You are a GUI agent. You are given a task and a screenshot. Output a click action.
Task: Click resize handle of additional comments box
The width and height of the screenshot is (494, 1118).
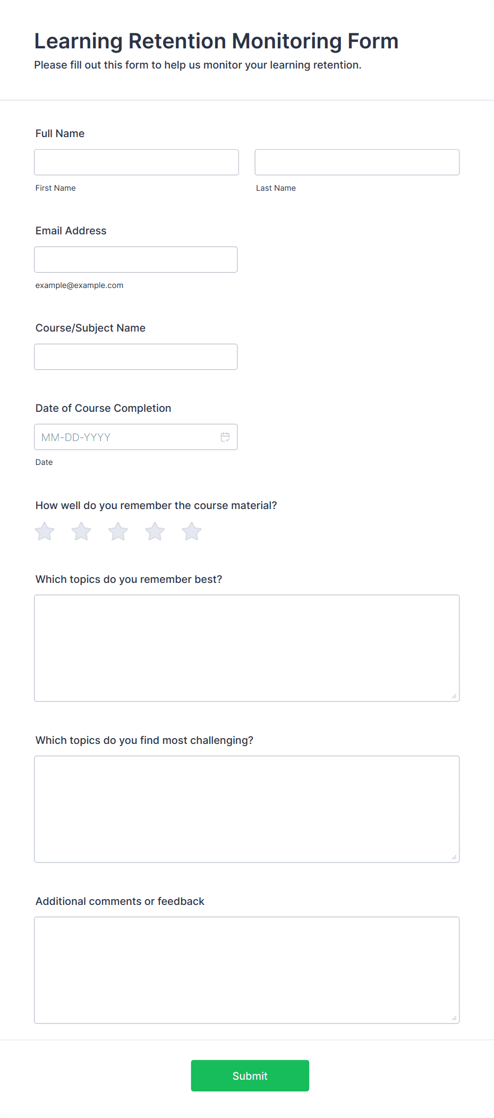[454, 1018]
